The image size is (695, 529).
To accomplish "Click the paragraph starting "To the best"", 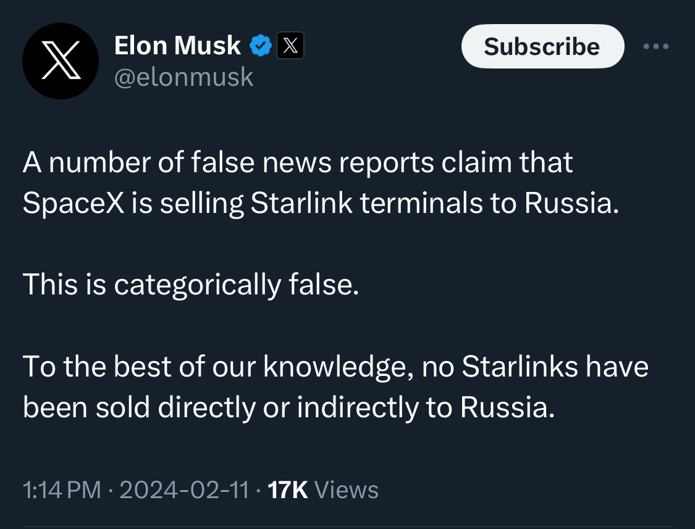I will coord(335,387).
